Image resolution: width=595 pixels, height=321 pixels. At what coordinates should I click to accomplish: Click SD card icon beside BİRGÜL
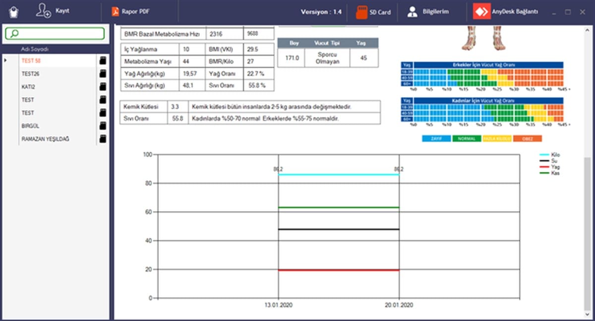[x=103, y=126]
